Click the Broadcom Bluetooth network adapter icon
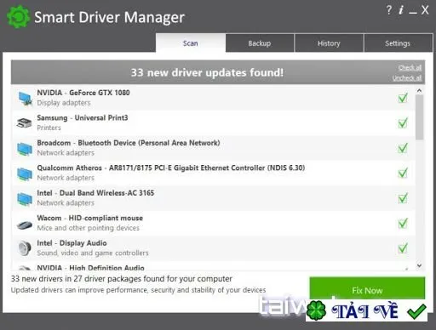 [x=25, y=149]
